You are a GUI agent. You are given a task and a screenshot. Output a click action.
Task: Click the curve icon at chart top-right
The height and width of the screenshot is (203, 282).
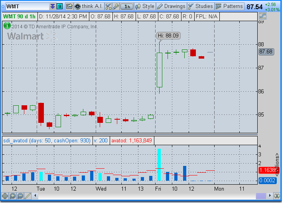(x=262, y=16)
